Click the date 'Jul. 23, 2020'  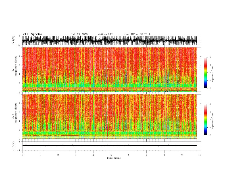click(79, 34)
